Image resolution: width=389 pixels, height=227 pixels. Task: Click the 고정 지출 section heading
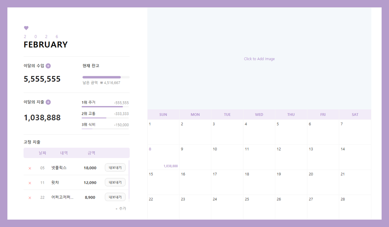pyautogui.click(x=32, y=142)
